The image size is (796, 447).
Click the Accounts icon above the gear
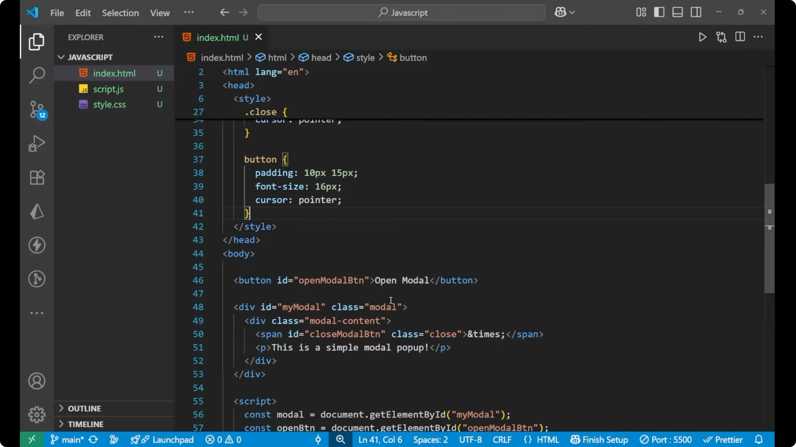pyautogui.click(x=36, y=381)
